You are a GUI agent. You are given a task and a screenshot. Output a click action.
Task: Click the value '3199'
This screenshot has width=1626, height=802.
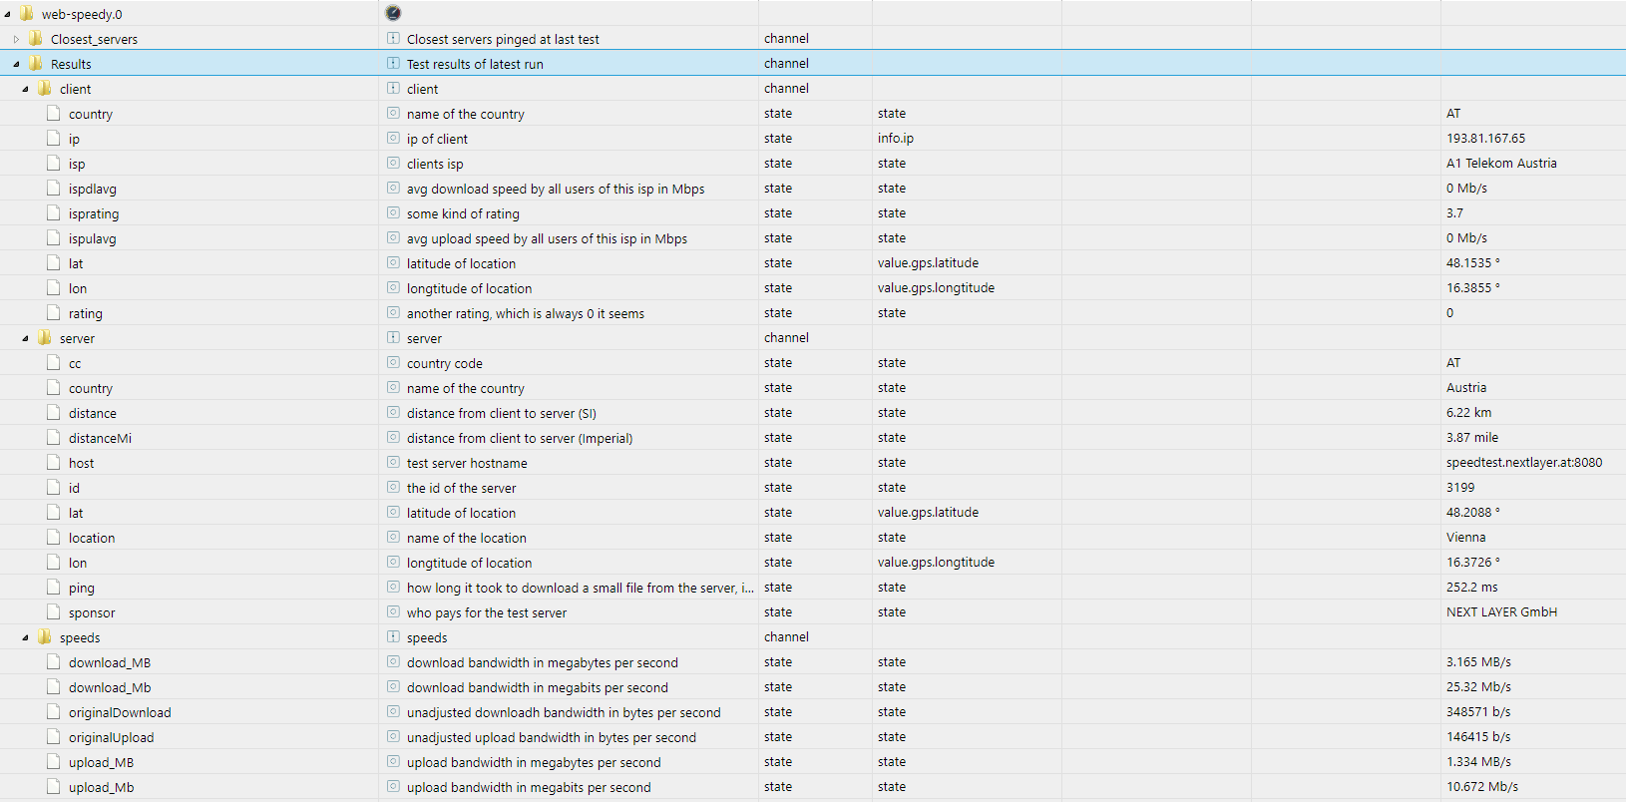[x=1460, y=488]
